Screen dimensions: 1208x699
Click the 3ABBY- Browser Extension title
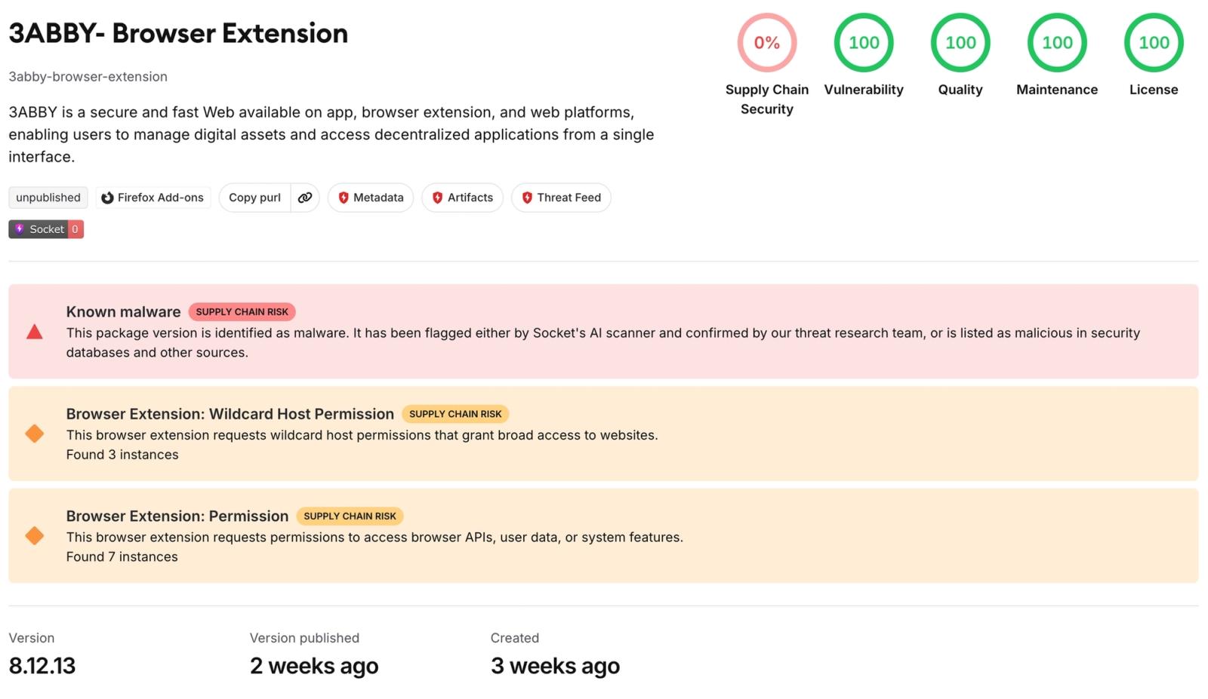point(178,33)
